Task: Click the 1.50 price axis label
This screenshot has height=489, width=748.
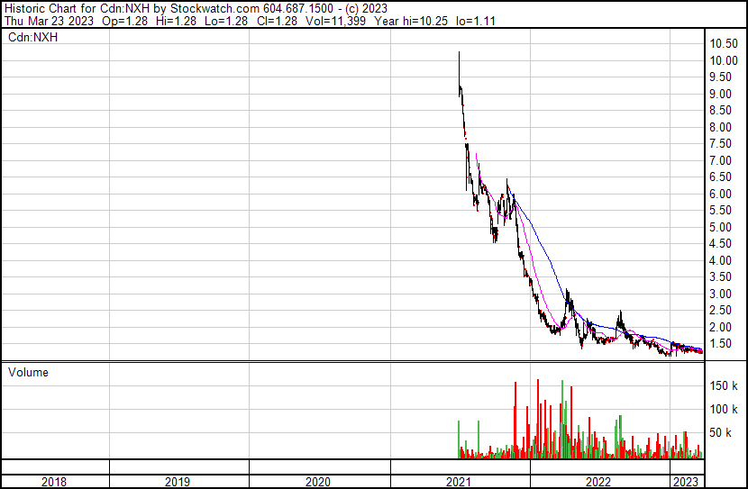Action: [x=720, y=344]
